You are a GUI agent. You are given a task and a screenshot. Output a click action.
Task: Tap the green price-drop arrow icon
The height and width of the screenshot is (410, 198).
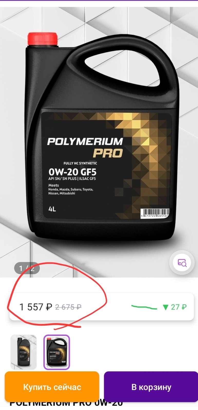point(166,307)
